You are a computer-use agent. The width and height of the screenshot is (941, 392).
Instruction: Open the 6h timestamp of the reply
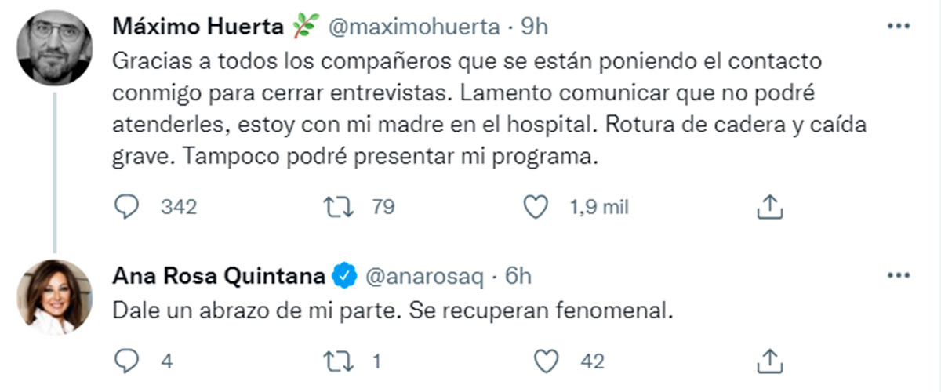(x=517, y=276)
